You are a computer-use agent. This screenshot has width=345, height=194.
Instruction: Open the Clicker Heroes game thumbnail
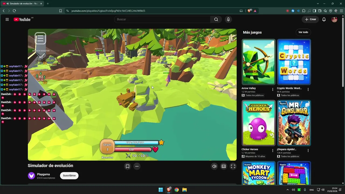pyautogui.click(x=258, y=123)
